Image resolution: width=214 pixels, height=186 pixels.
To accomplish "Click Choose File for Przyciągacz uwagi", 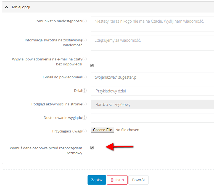I will pyautogui.click(x=102, y=130).
